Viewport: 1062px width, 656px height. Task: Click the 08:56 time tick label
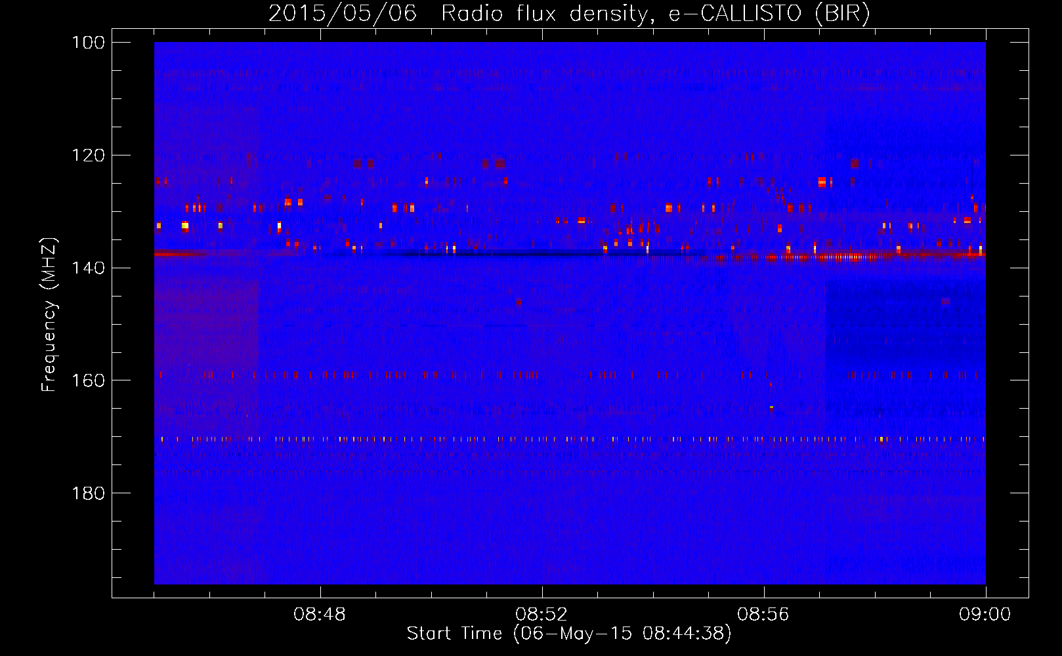(x=763, y=615)
